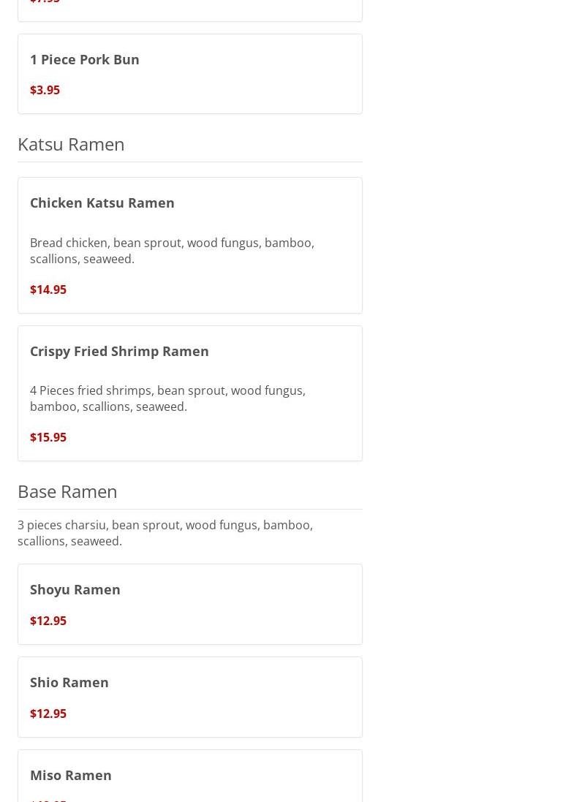Click the $3.95 pork bun price

pyautogui.click(x=45, y=90)
